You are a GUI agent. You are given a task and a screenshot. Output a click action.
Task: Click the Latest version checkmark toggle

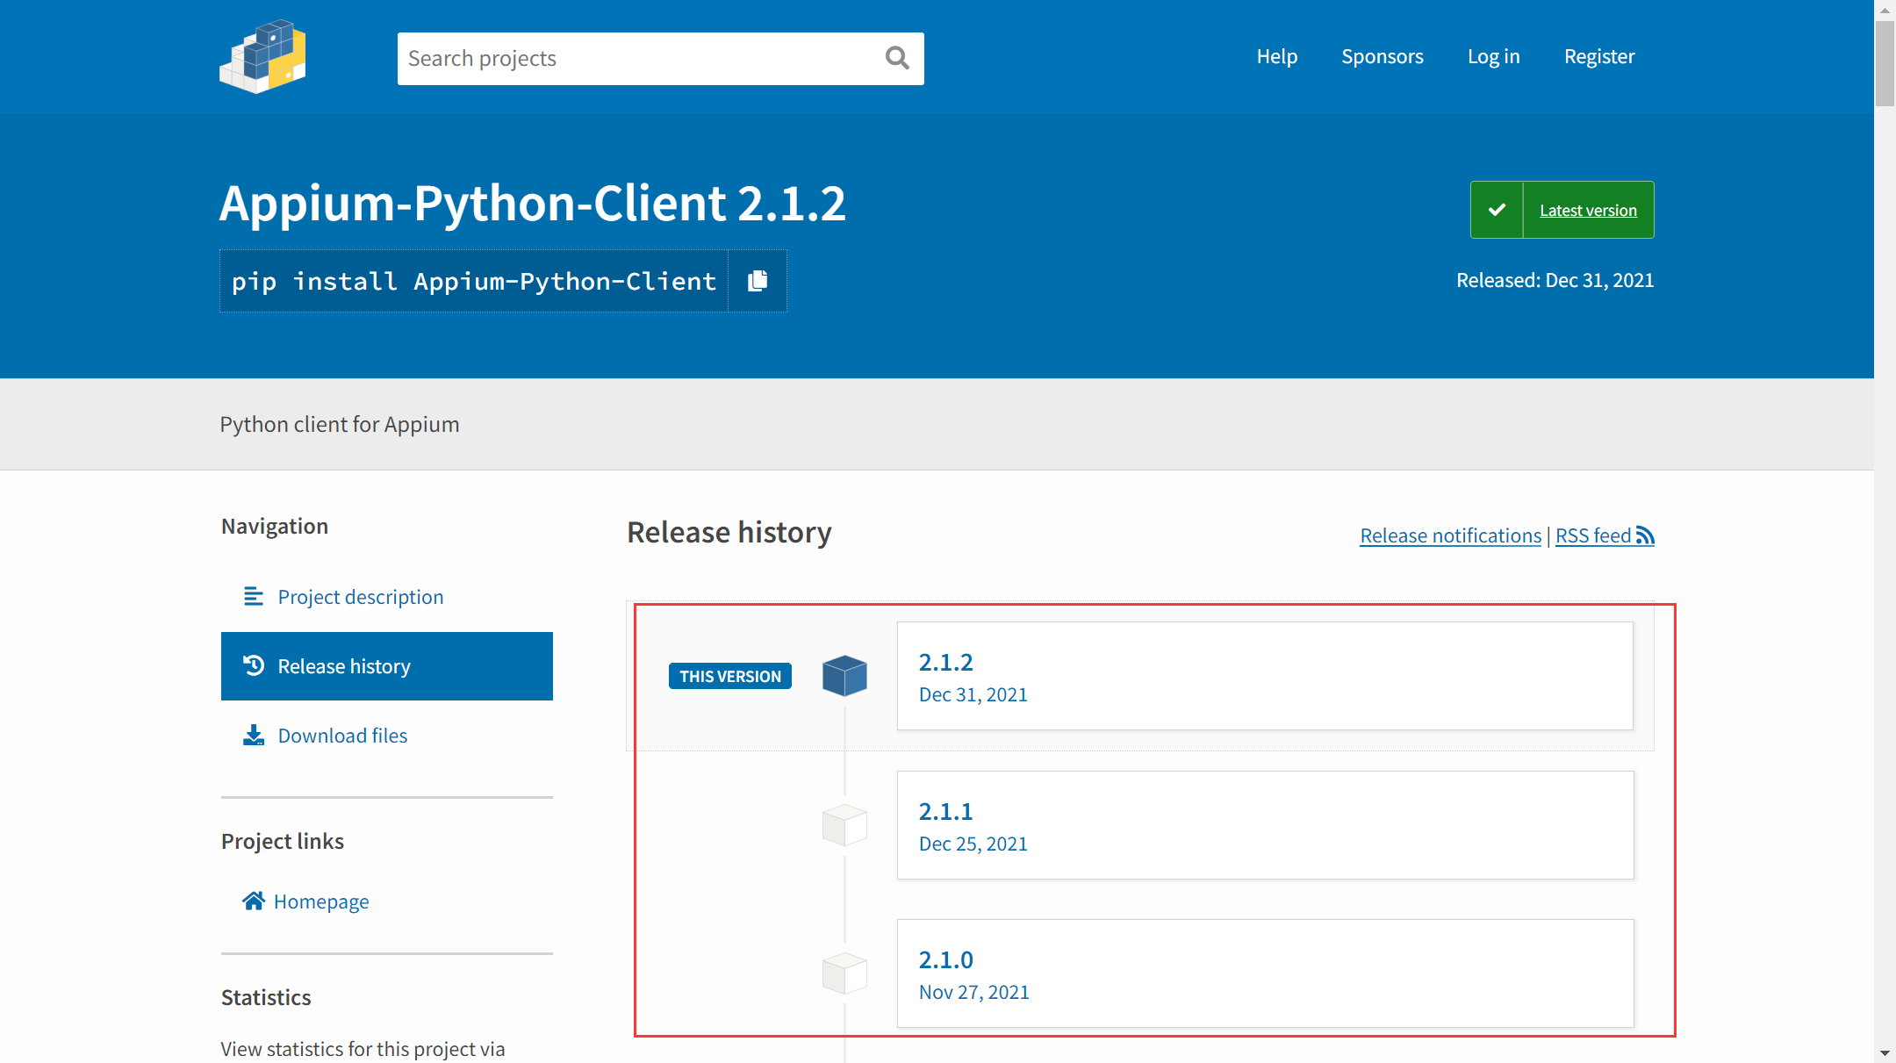tap(1497, 210)
